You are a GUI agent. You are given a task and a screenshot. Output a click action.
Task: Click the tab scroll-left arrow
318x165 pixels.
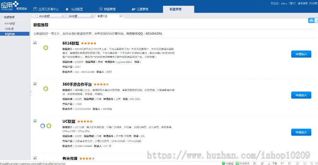point(33,16)
